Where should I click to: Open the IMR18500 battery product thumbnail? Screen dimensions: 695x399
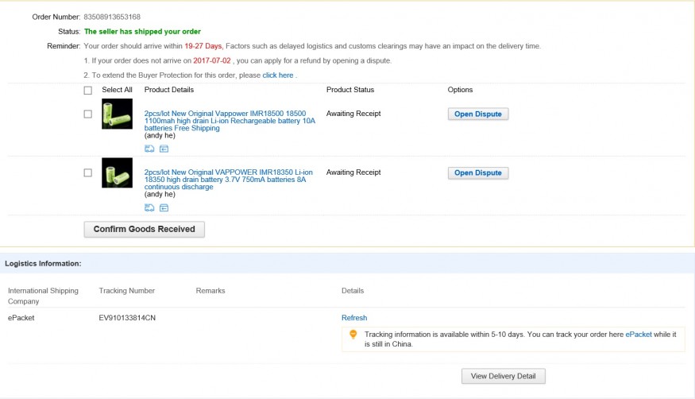[117, 114]
